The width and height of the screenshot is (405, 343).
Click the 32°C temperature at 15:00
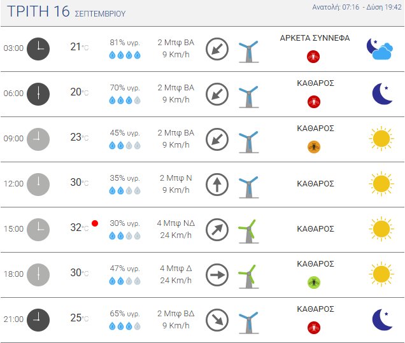pyautogui.click(x=80, y=228)
